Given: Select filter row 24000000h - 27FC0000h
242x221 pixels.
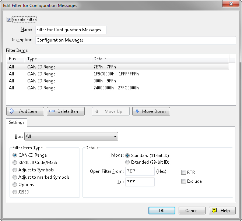Looking at the screenshot, I should pos(118,88).
